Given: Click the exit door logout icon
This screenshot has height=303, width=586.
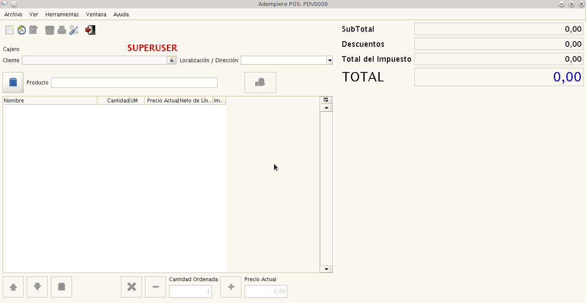Looking at the screenshot, I should [90, 30].
